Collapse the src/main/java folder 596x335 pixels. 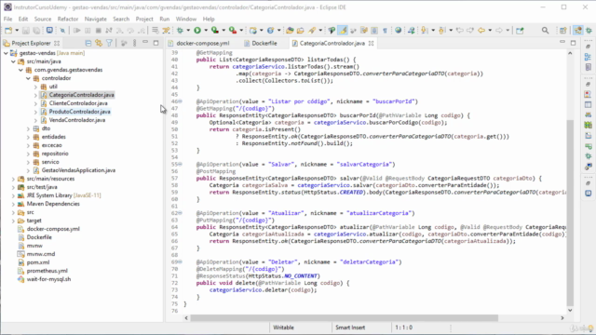coord(13,61)
